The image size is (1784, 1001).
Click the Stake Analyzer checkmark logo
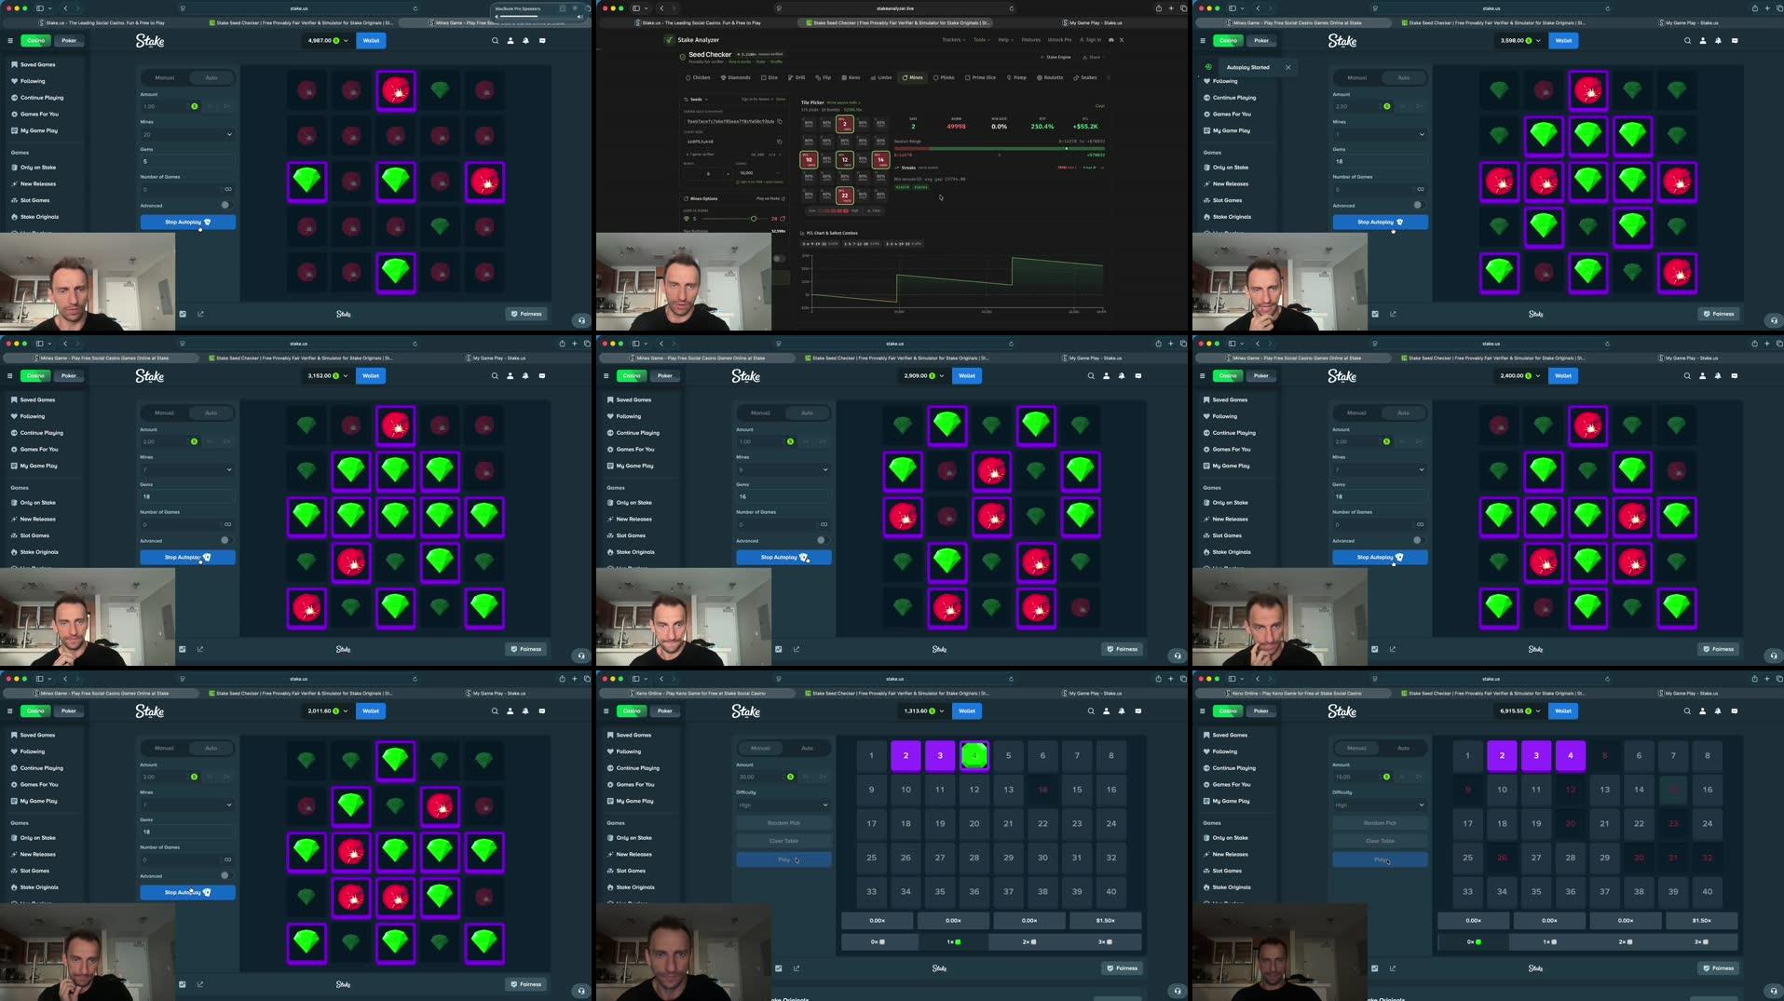[669, 40]
